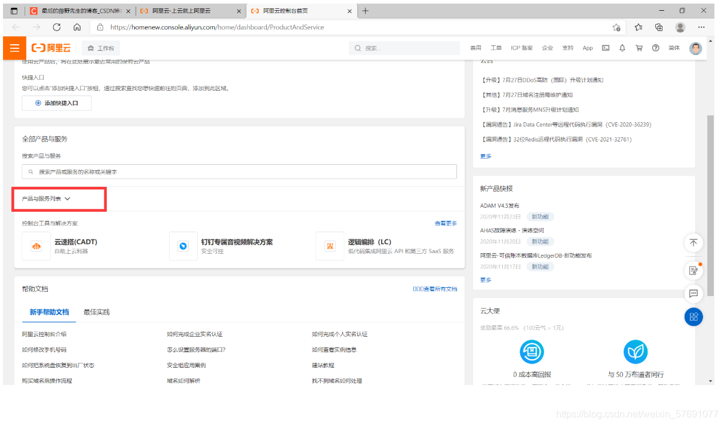Open AHAS故障演练 news item
The height and width of the screenshot is (425, 724).
(512, 230)
